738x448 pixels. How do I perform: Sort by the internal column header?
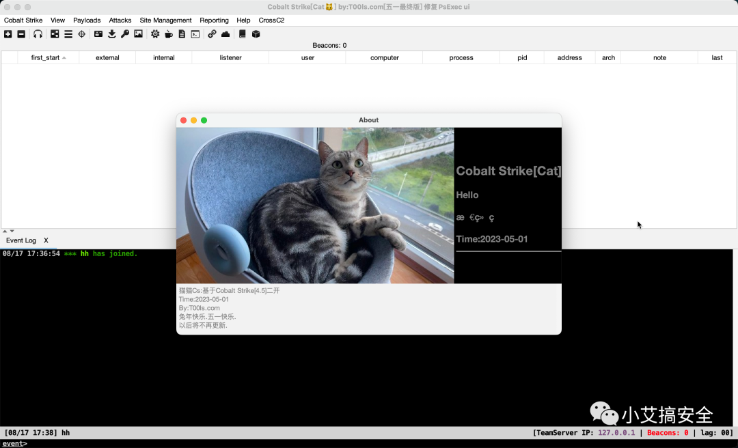[164, 57]
